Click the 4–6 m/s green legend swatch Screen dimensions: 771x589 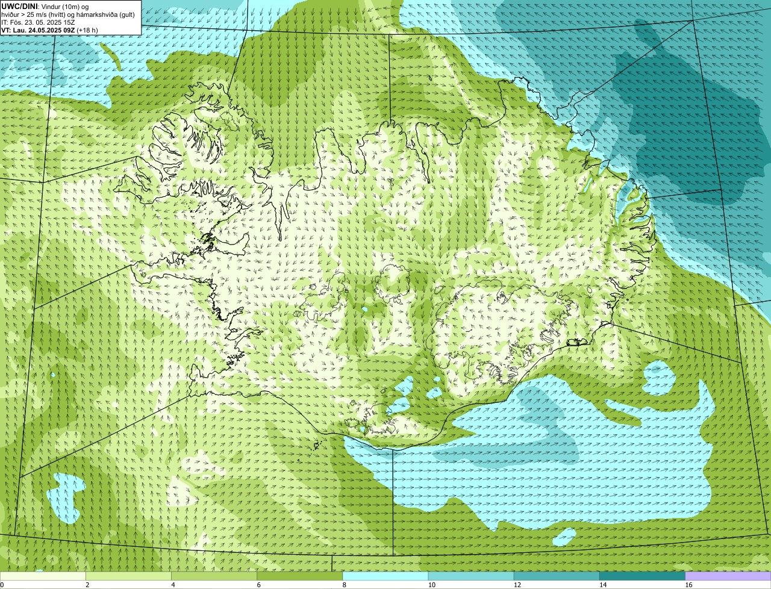click(214, 576)
